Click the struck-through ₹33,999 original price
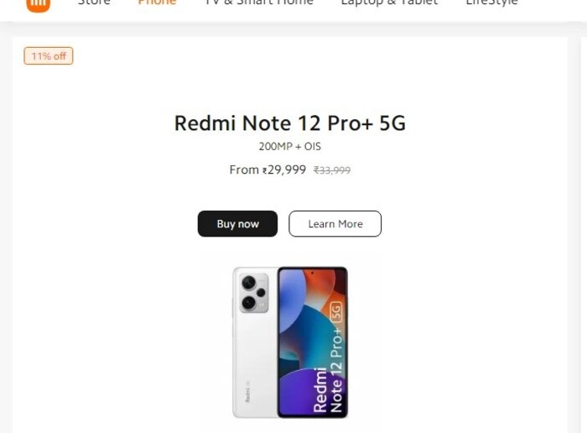The width and height of the screenshot is (587, 433). (x=332, y=170)
